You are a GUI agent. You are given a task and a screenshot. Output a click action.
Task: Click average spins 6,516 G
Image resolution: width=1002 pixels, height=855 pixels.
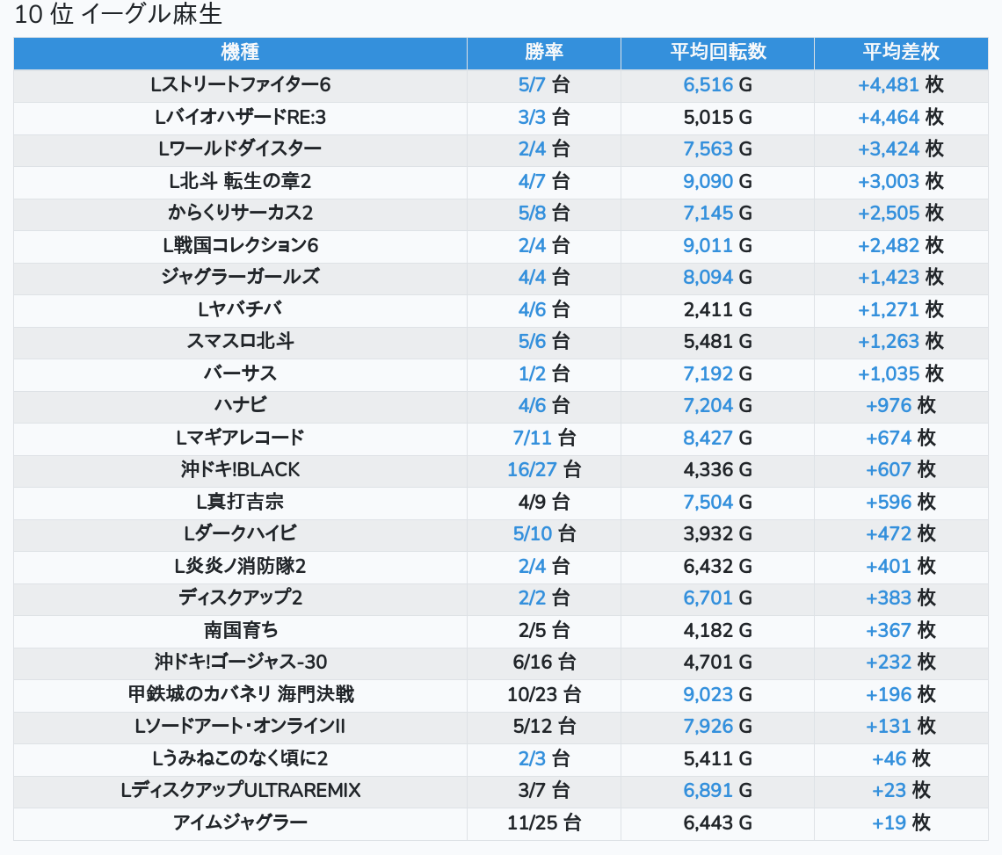[x=717, y=85]
